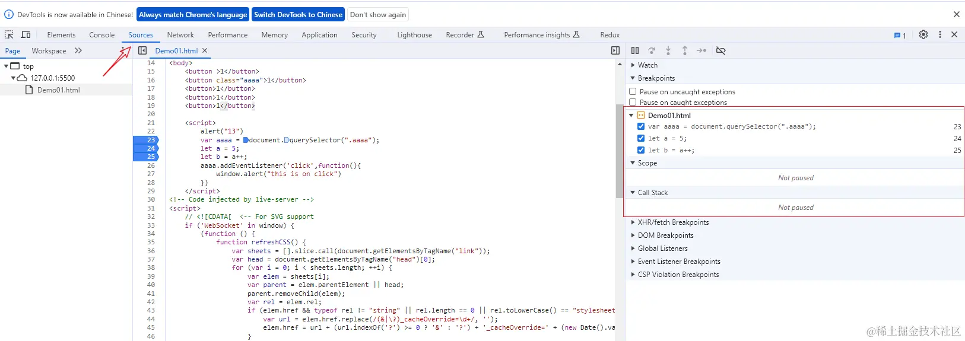The width and height of the screenshot is (965, 341).
Task: Click the info icon in language banner
Action: pyautogui.click(x=9, y=14)
